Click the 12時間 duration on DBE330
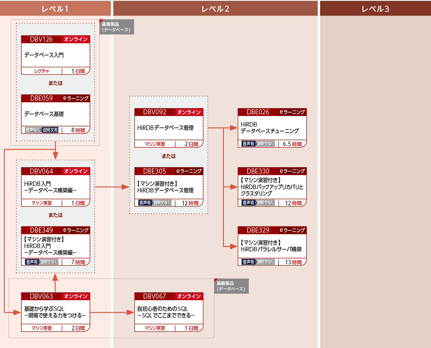The width and height of the screenshot is (431, 348). click(x=293, y=203)
